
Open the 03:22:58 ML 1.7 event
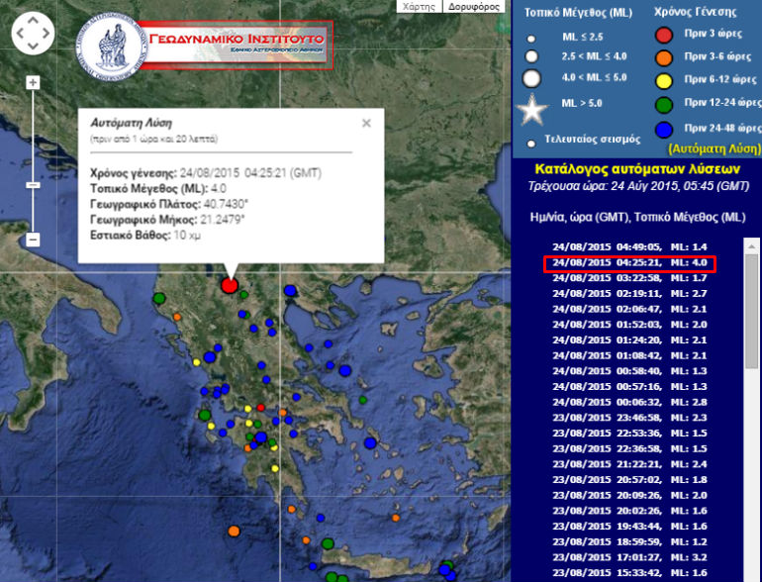pyautogui.click(x=628, y=279)
